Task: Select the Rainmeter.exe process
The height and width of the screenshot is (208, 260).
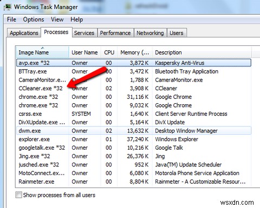Action: [x=134, y=182]
